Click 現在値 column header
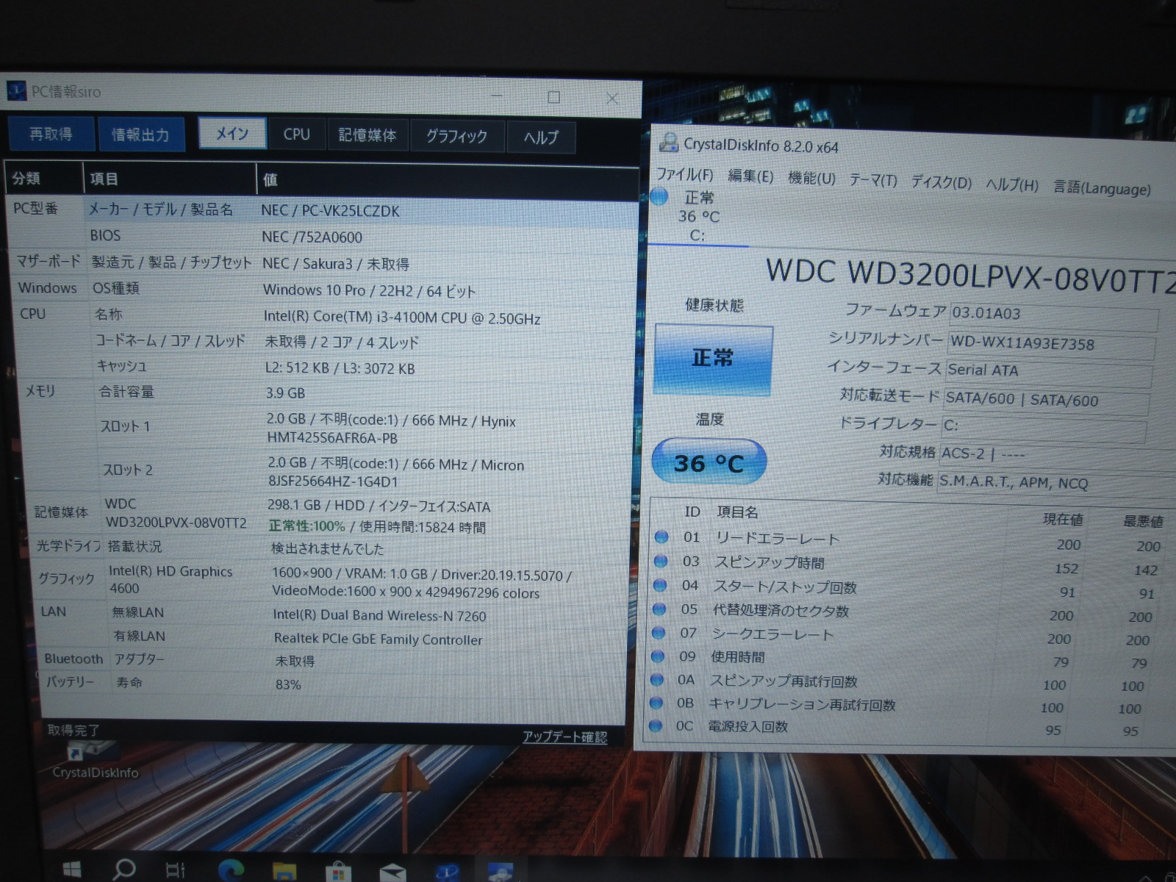The image size is (1176, 882). [1063, 520]
